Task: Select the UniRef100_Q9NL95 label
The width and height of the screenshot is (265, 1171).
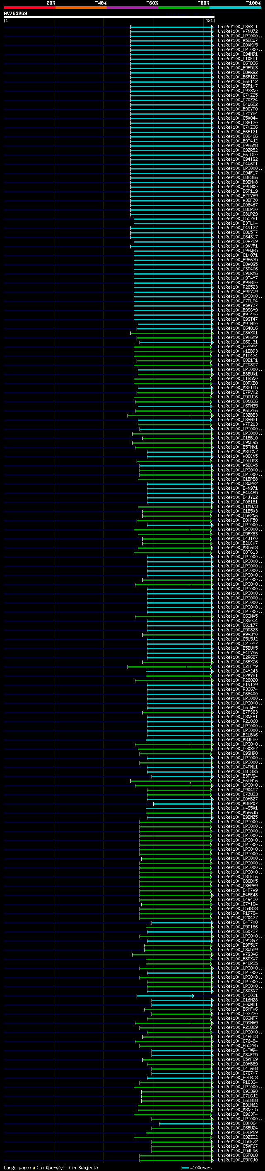Action: click(x=237, y=442)
